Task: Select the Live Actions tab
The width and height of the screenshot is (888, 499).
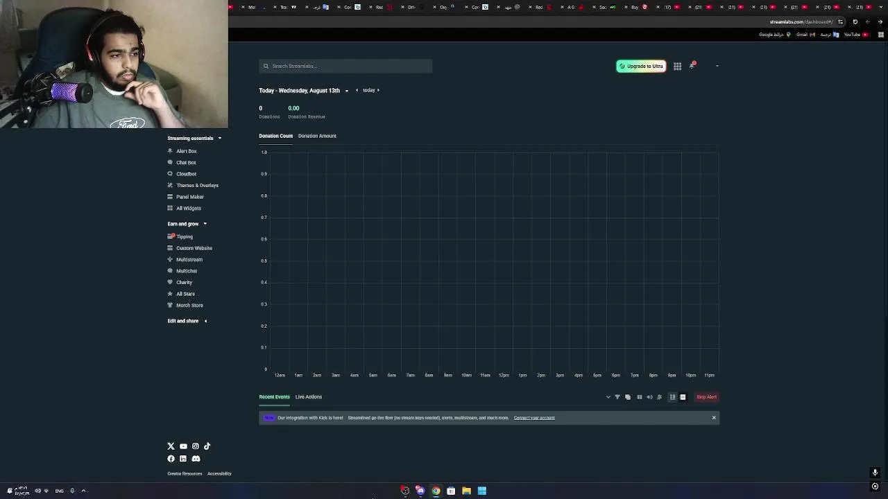Action: (x=309, y=397)
